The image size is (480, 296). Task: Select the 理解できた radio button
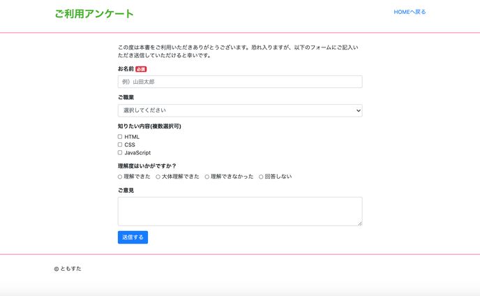pyautogui.click(x=120, y=177)
